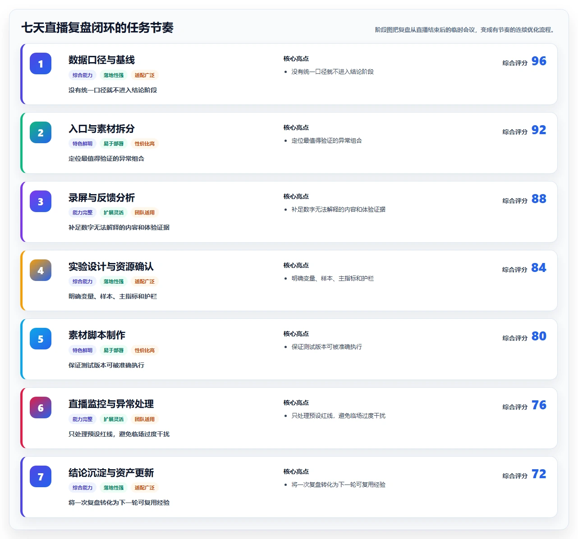Select 特色鲜明 tag in 素材脚本制作 card
This screenshot has width=578, height=539.
click(x=83, y=350)
